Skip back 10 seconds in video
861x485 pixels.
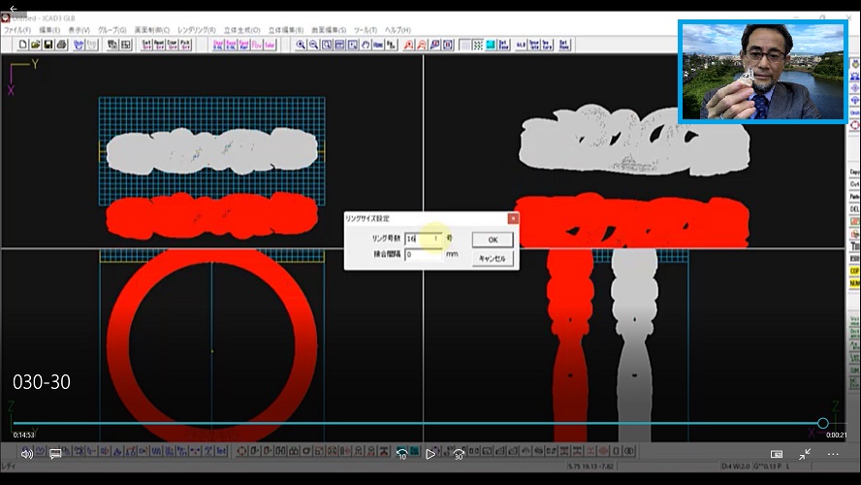[x=401, y=454]
